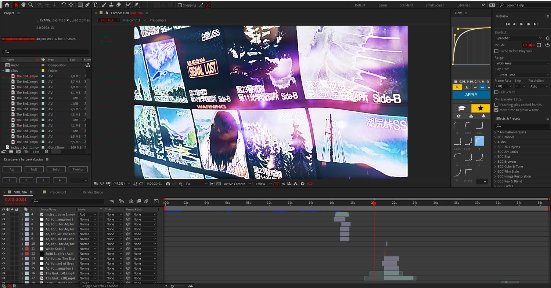Expand the Animation Presets category
This screenshot has height=288, width=551.
coord(495,132)
